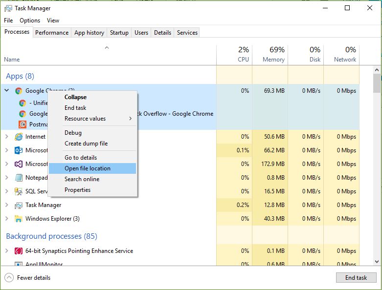Click Fewer details link
This screenshot has height=290, width=382.
pyautogui.click(x=34, y=278)
